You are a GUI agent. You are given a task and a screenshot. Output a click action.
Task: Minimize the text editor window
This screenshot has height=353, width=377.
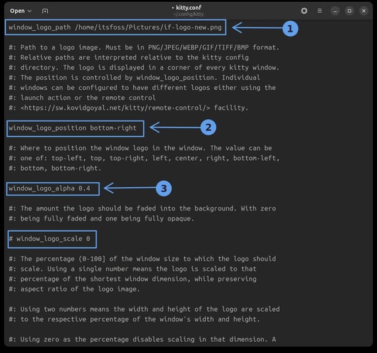coord(335,11)
